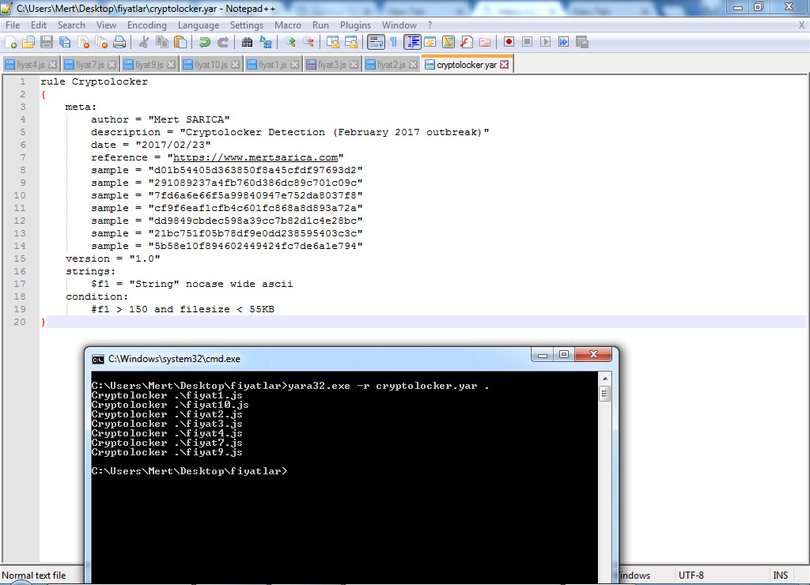
Task: Click UTF-8 encoding in status bar
Action: 691,576
